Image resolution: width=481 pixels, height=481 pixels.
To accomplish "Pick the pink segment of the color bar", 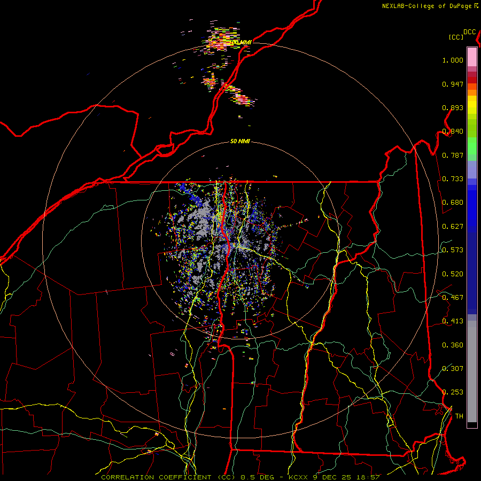I will click(472, 57).
